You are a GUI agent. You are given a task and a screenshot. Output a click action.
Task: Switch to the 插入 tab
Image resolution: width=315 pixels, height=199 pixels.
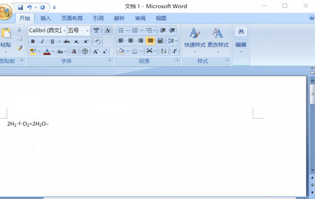46,18
